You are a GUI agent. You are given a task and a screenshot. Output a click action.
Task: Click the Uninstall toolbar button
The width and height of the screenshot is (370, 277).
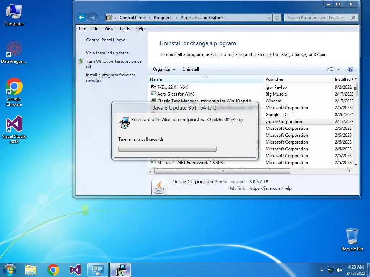point(191,69)
